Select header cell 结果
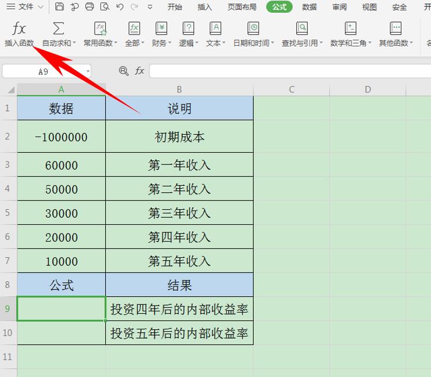Image resolution: width=431 pixels, height=377 pixels. click(179, 285)
